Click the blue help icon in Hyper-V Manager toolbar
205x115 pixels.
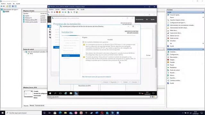tap(13, 6)
